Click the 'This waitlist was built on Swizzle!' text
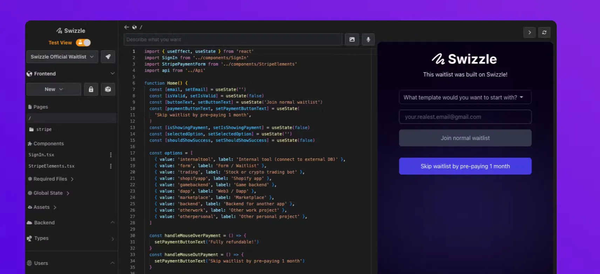This screenshot has height=274, width=600. [465, 75]
